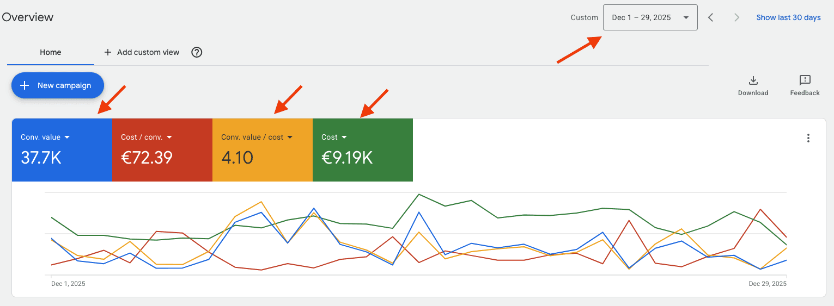Expand the Conv. value / cost metric dropdown
The height and width of the screenshot is (306, 834).
pos(257,137)
